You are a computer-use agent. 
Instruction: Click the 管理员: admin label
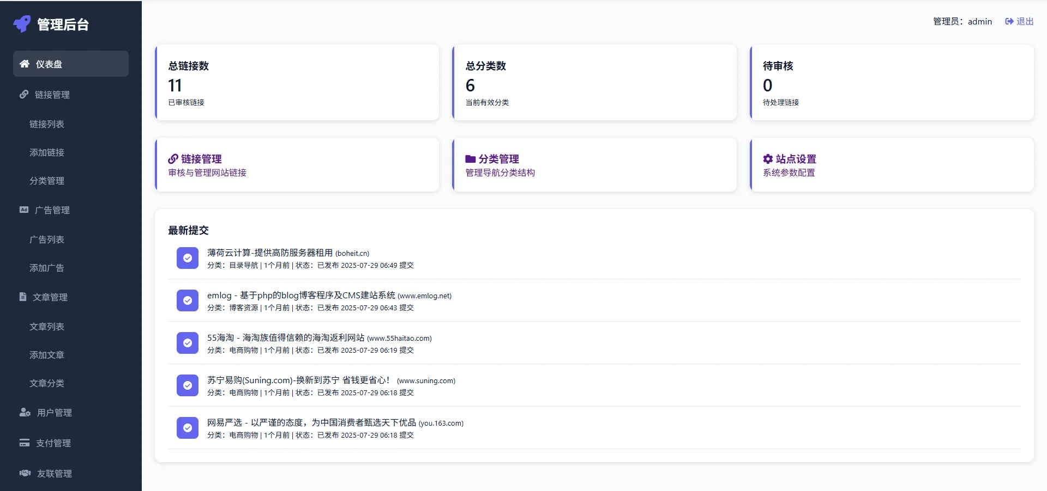point(962,21)
